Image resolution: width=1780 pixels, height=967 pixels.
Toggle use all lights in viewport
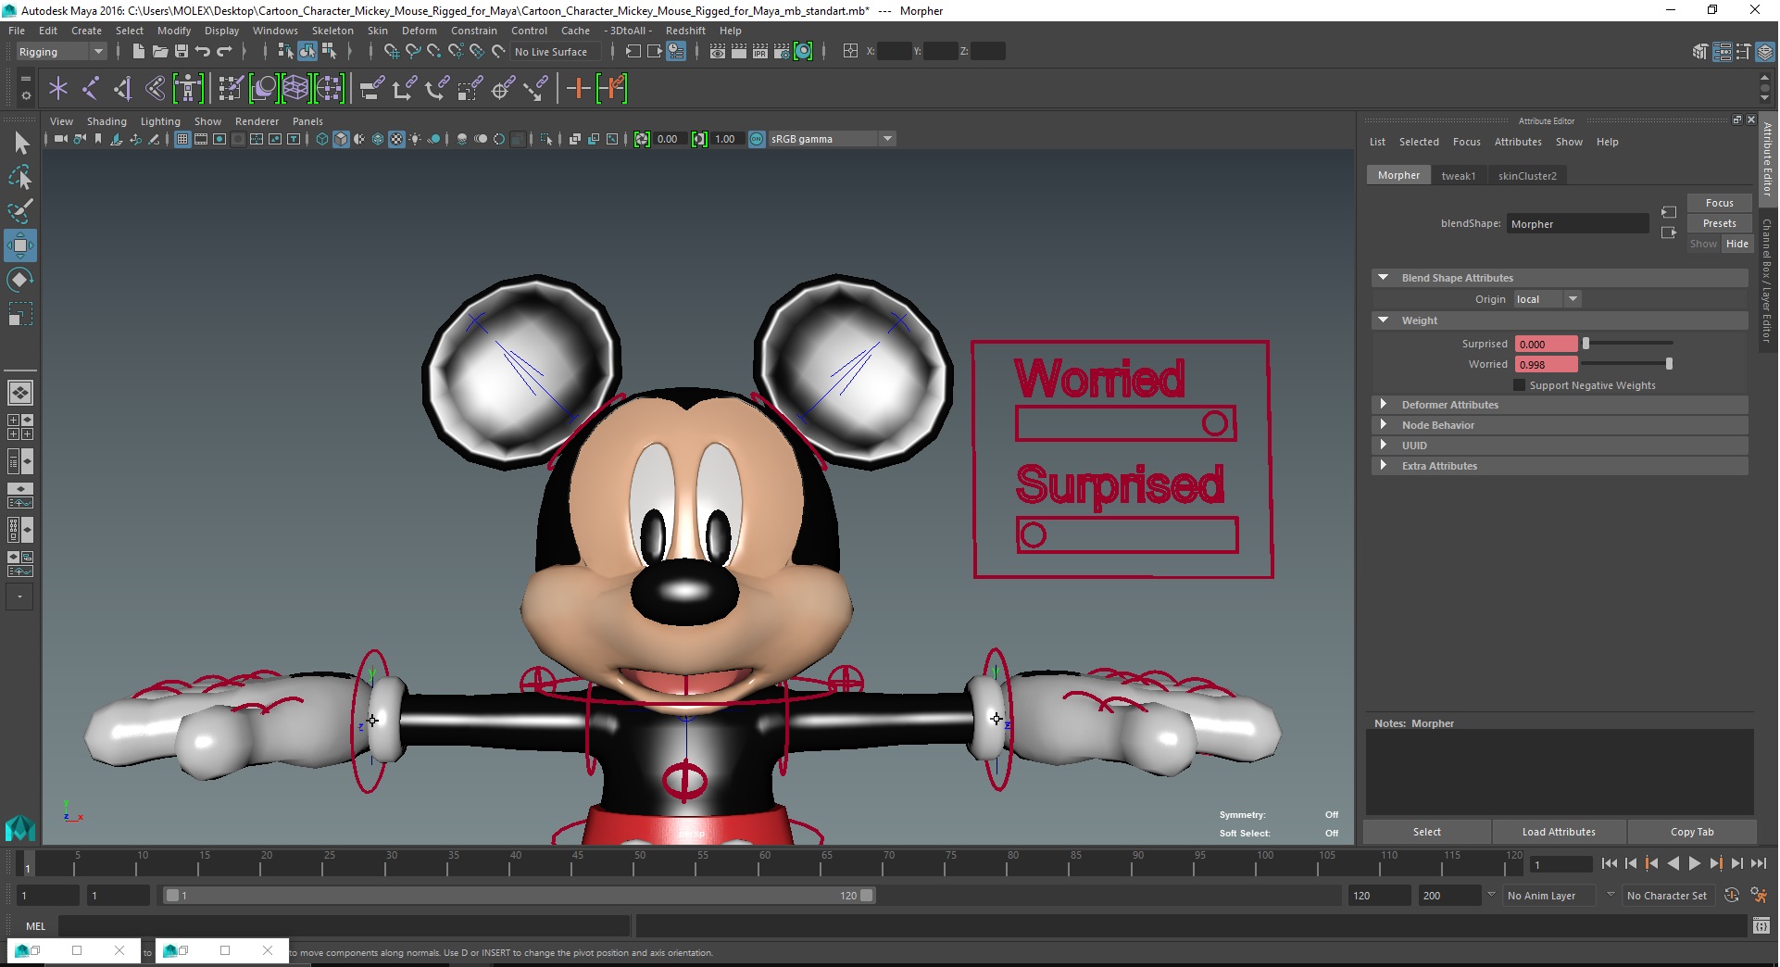pos(415,139)
